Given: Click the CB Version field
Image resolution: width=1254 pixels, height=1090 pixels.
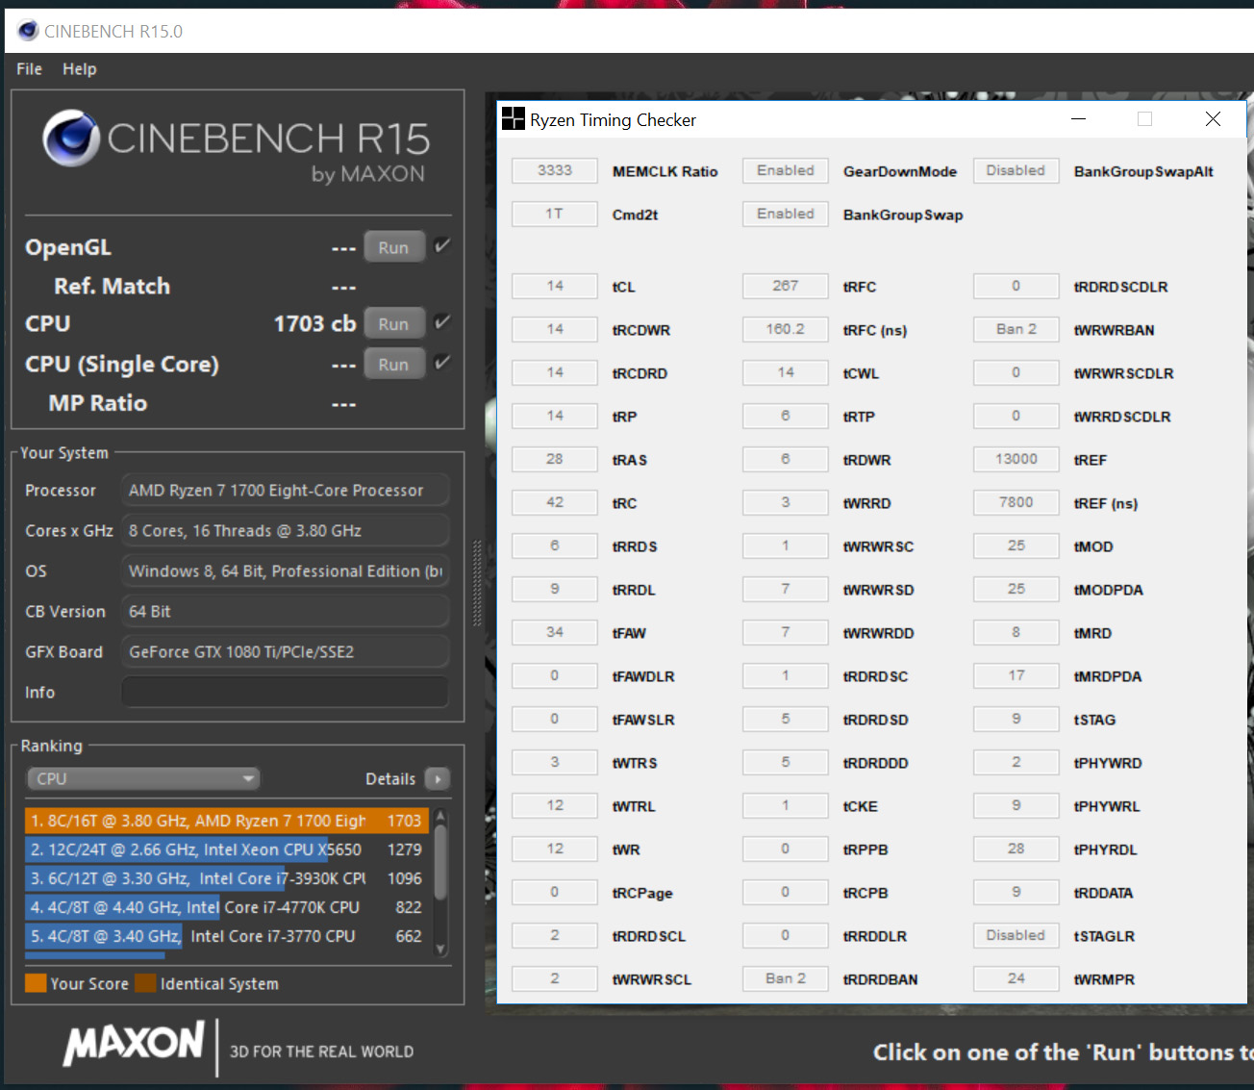Looking at the screenshot, I should click(285, 611).
